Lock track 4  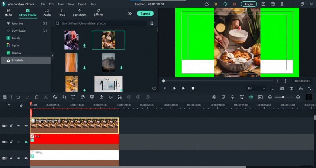tap(11, 126)
